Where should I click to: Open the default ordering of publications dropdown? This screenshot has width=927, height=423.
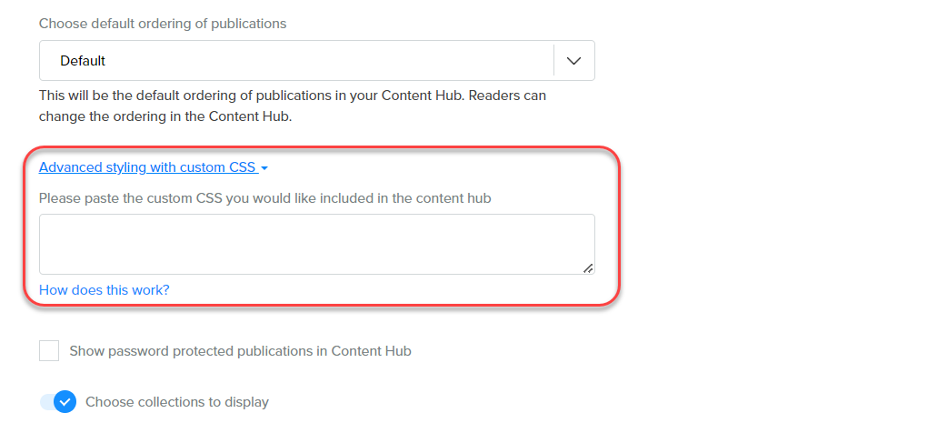click(316, 61)
